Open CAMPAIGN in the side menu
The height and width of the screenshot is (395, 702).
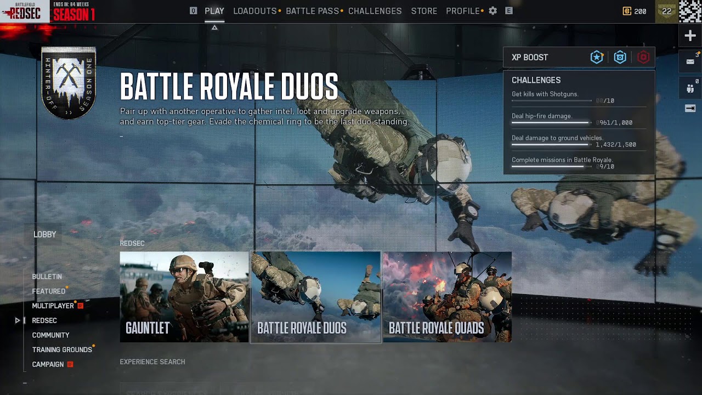[x=48, y=364]
